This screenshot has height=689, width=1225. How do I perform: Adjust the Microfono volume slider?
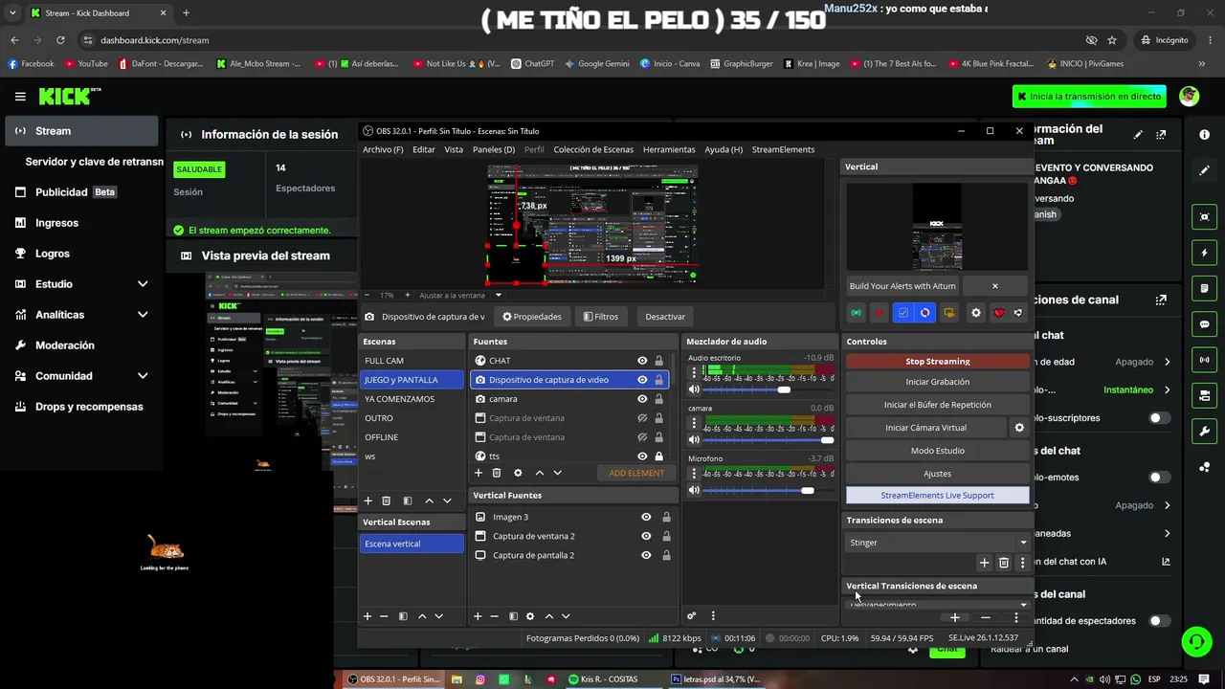pyautogui.click(x=768, y=490)
